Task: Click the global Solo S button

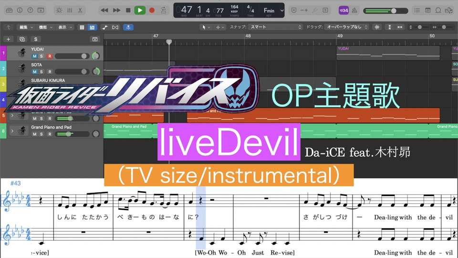Action: pyautogui.click(x=36, y=39)
